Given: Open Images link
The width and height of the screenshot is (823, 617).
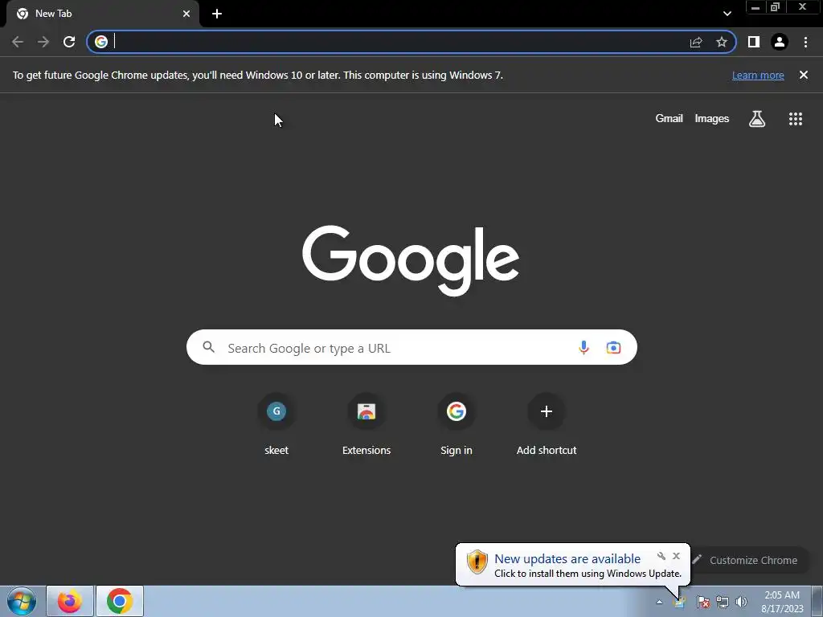Looking at the screenshot, I should (x=712, y=119).
